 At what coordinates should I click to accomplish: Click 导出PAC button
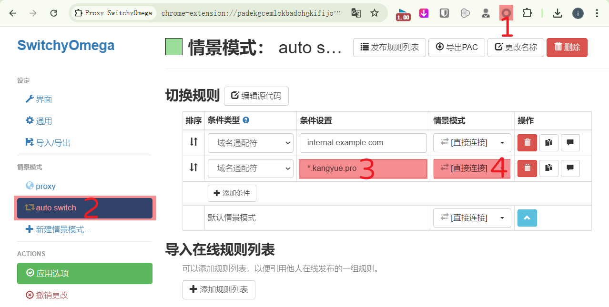tap(457, 48)
